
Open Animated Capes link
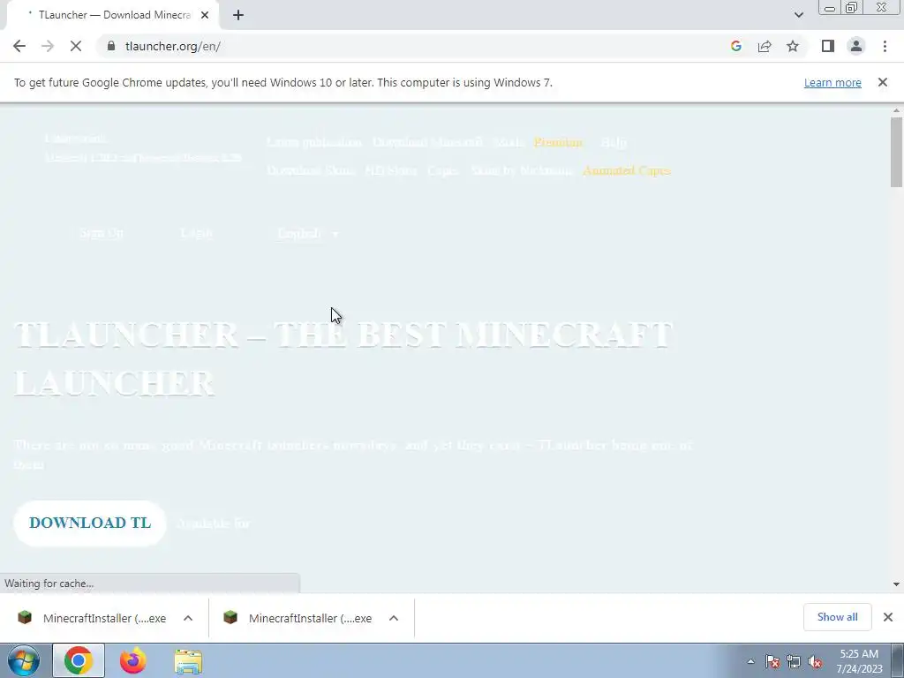tap(627, 170)
